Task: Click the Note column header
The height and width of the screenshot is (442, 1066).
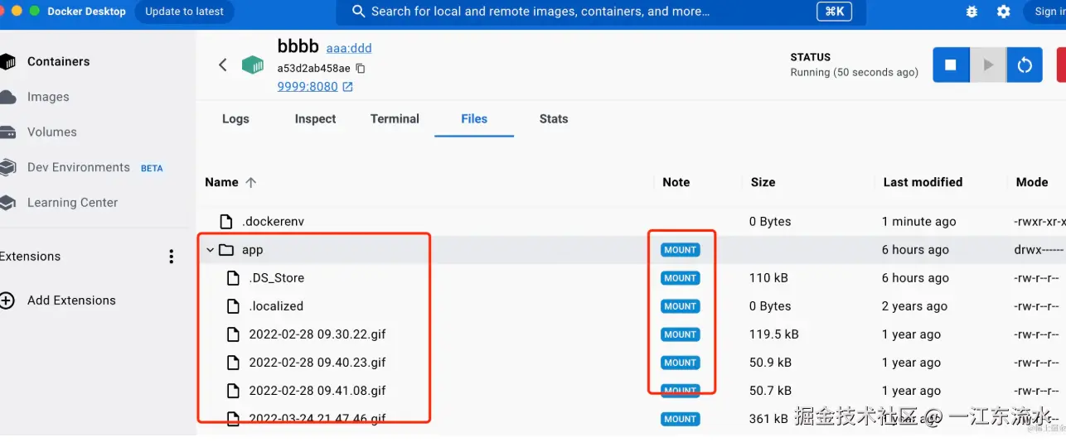Action: [x=676, y=182]
